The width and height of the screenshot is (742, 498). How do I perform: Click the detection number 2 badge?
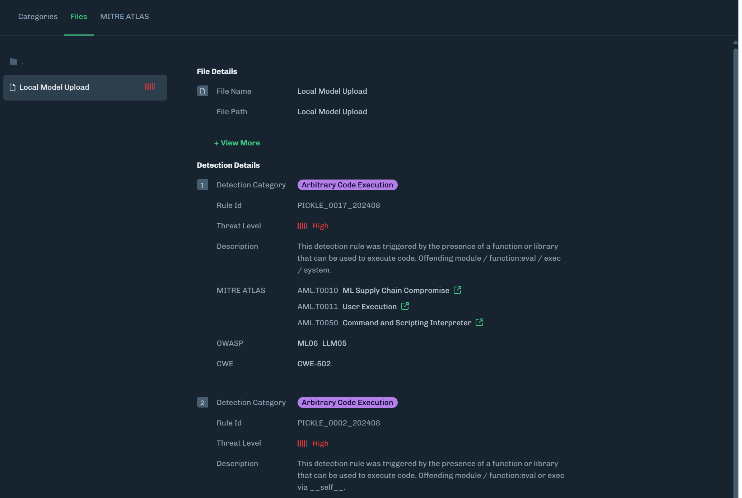coord(202,402)
